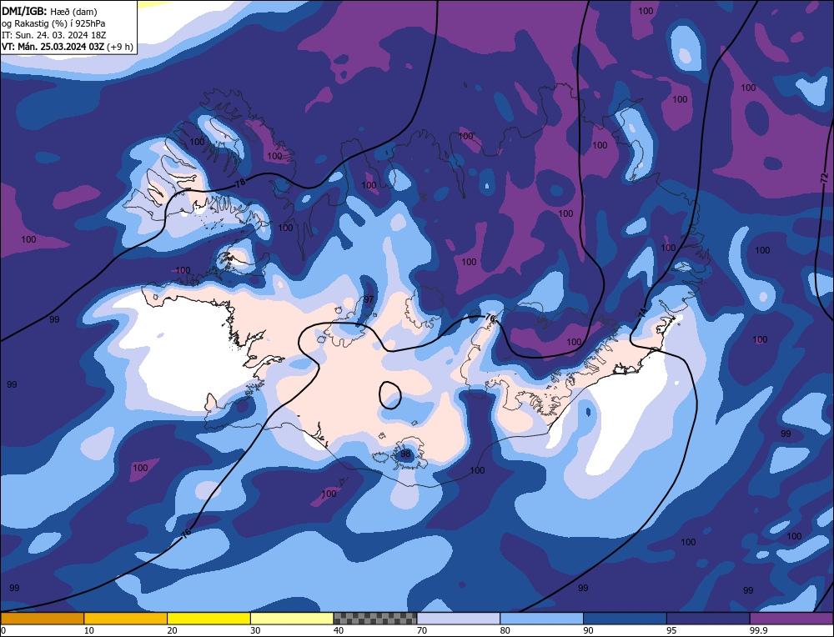Click the orange 10–20 legend swatch
Image resolution: width=834 pixels, height=637 pixels.
coord(126,618)
